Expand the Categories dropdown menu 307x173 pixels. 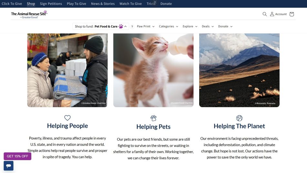tap(169, 26)
